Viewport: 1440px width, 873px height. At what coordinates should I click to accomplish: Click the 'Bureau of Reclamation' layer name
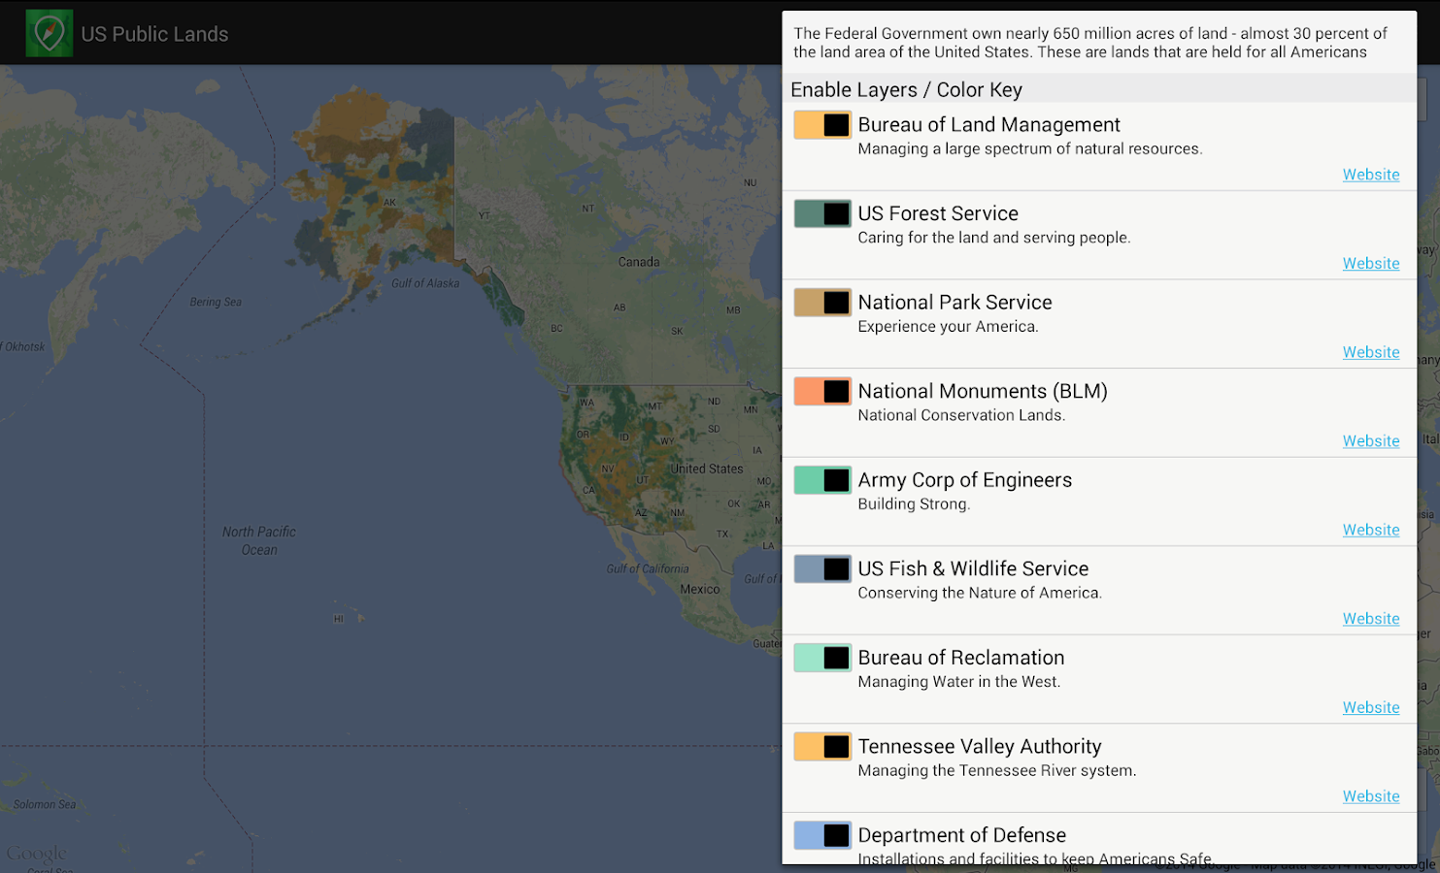tap(960, 658)
